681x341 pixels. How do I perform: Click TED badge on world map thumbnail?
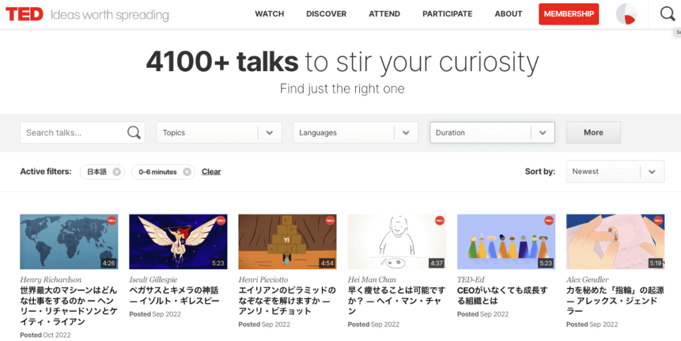click(112, 221)
